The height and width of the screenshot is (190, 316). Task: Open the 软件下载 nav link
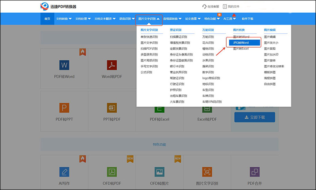pyautogui.click(x=247, y=19)
